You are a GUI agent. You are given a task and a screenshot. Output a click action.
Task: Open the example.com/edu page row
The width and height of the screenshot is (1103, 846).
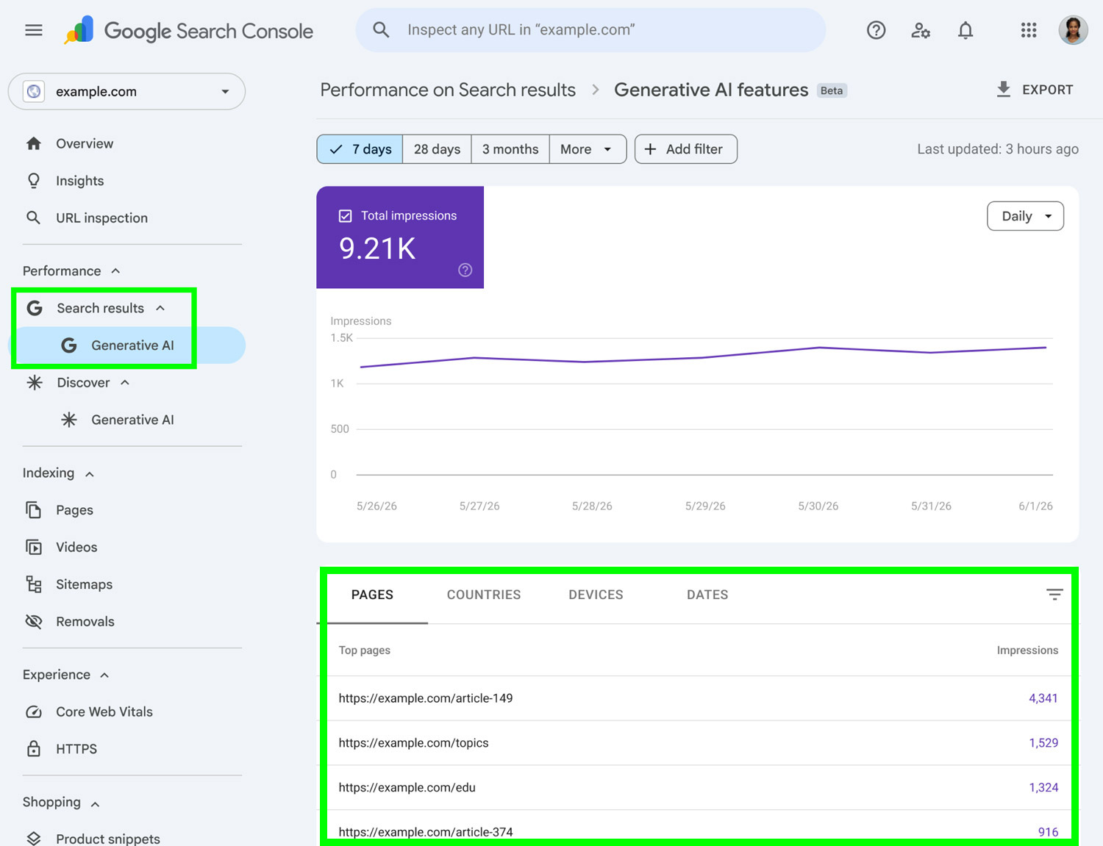click(x=698, y=788)
